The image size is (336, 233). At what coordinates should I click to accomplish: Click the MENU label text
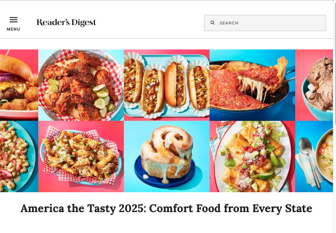tap(13, 29)
